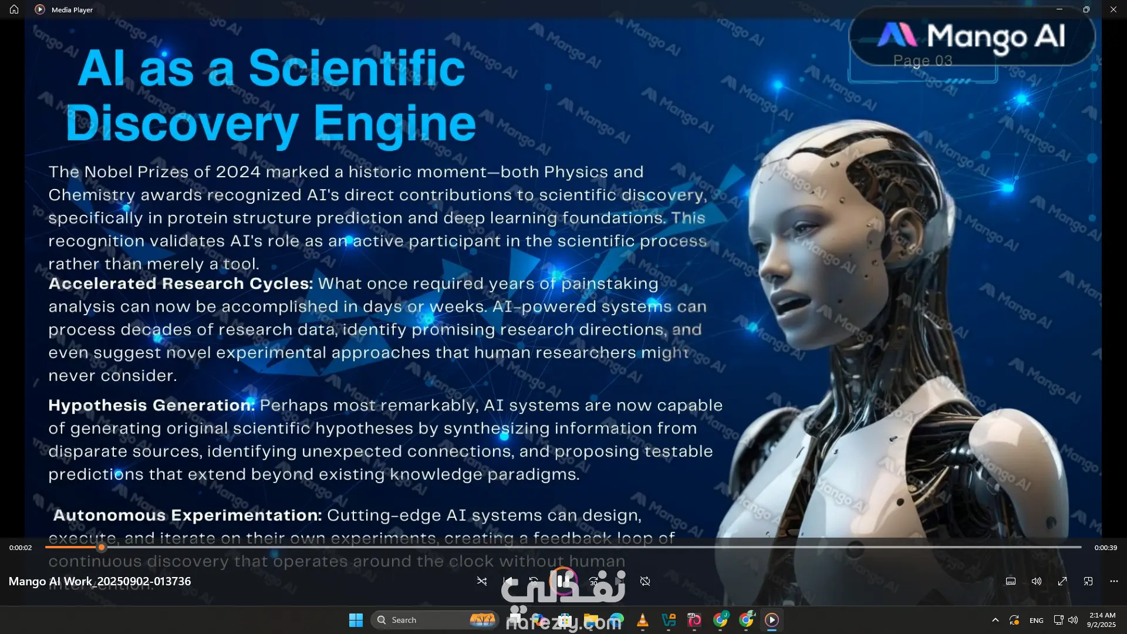1127x634 pixels.
Task: Show hidden system tray icons
Action: (995, 620)
